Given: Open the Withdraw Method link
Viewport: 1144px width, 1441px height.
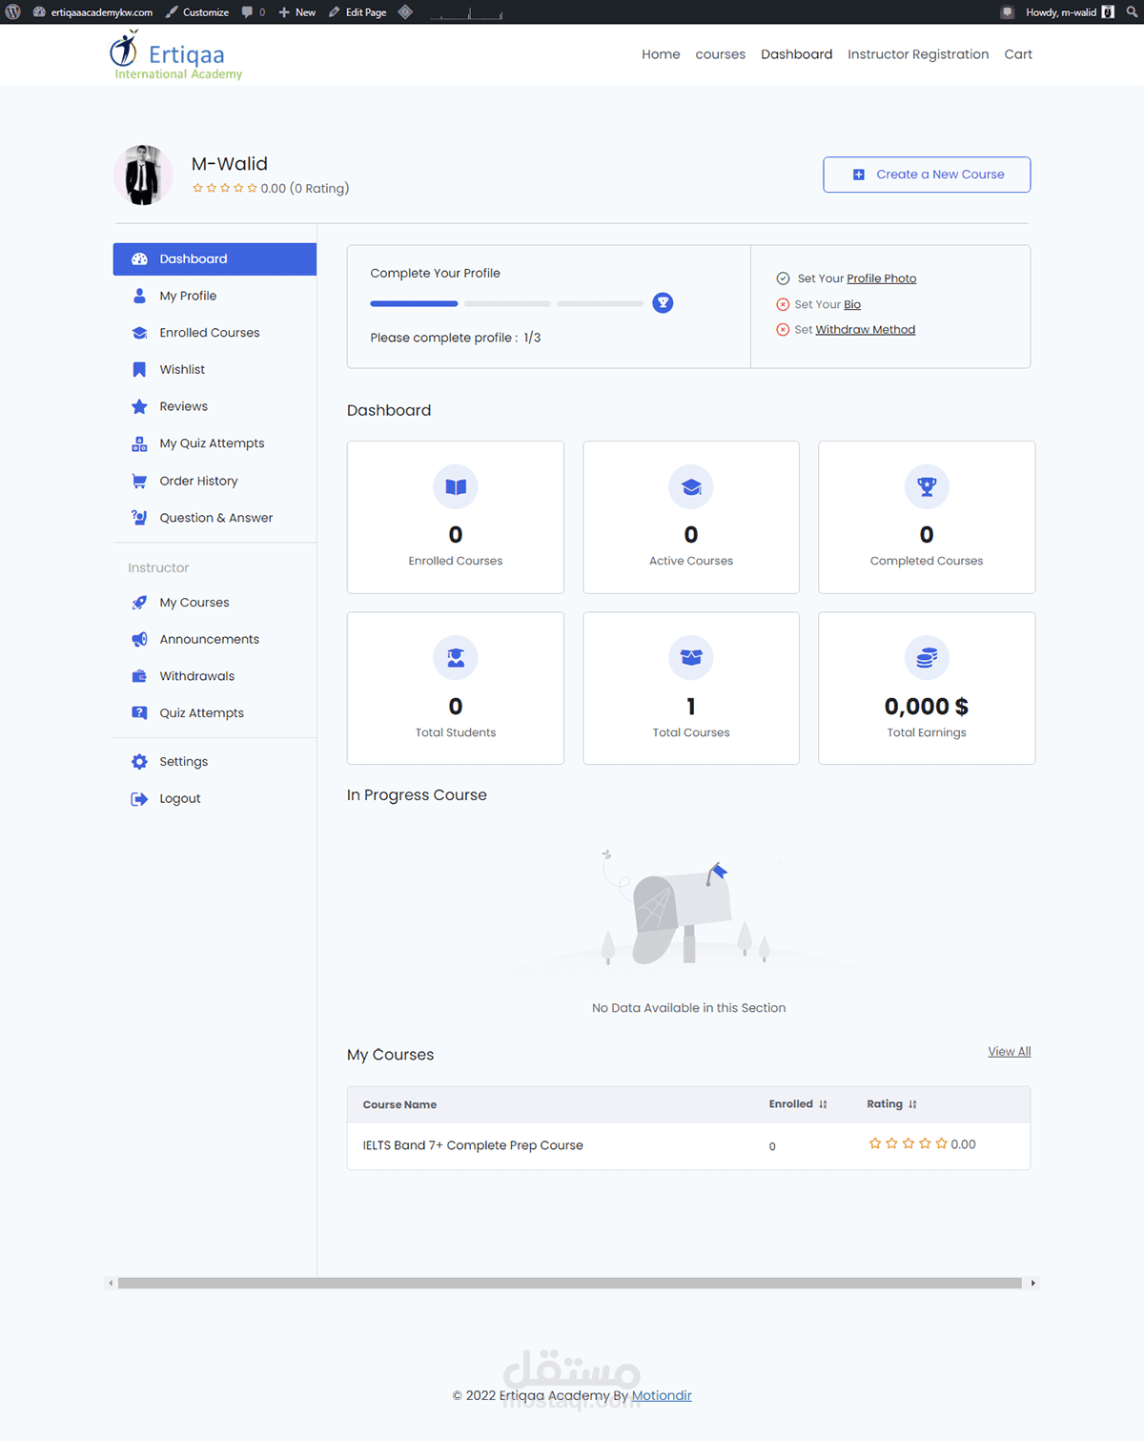Looking at the screenshot, I should click(866, 329).
